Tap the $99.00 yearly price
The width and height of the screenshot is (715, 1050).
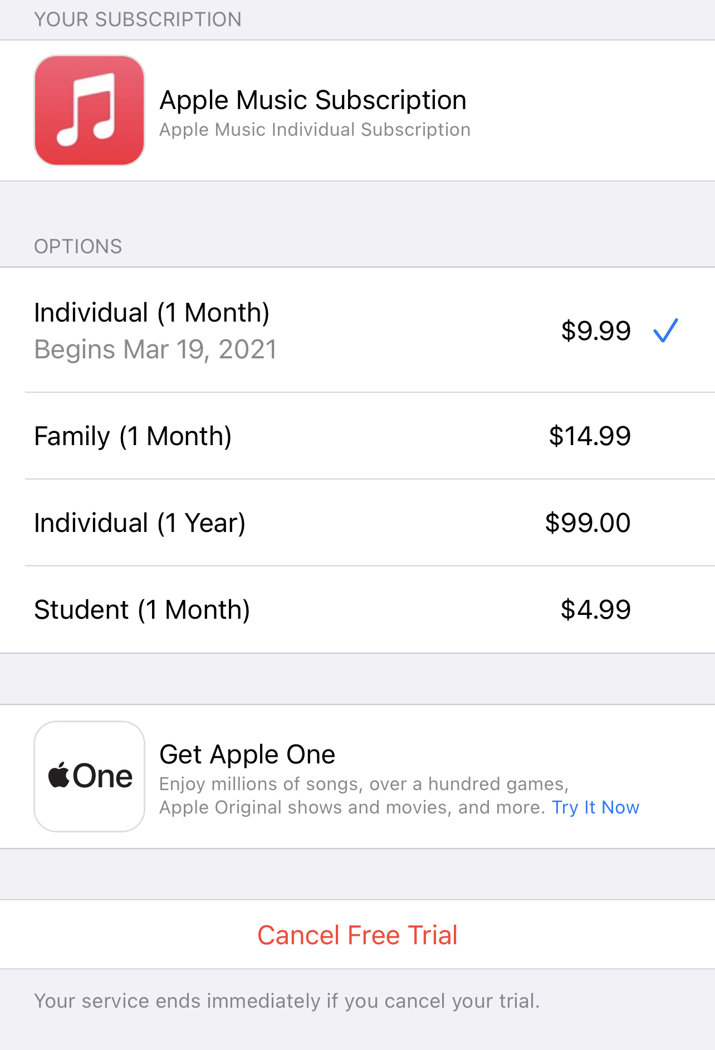click(587, 523)
